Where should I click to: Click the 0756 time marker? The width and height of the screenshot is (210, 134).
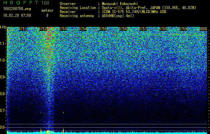[123, 29]
